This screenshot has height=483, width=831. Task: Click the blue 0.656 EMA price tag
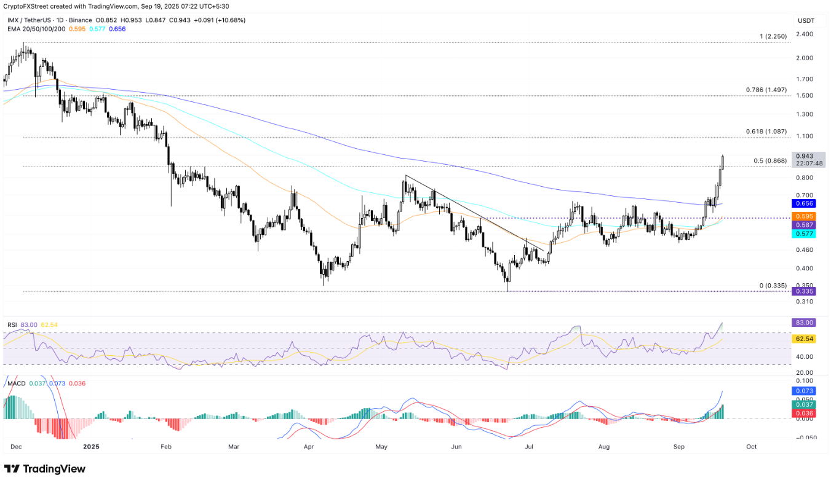(x=804, y=203)
